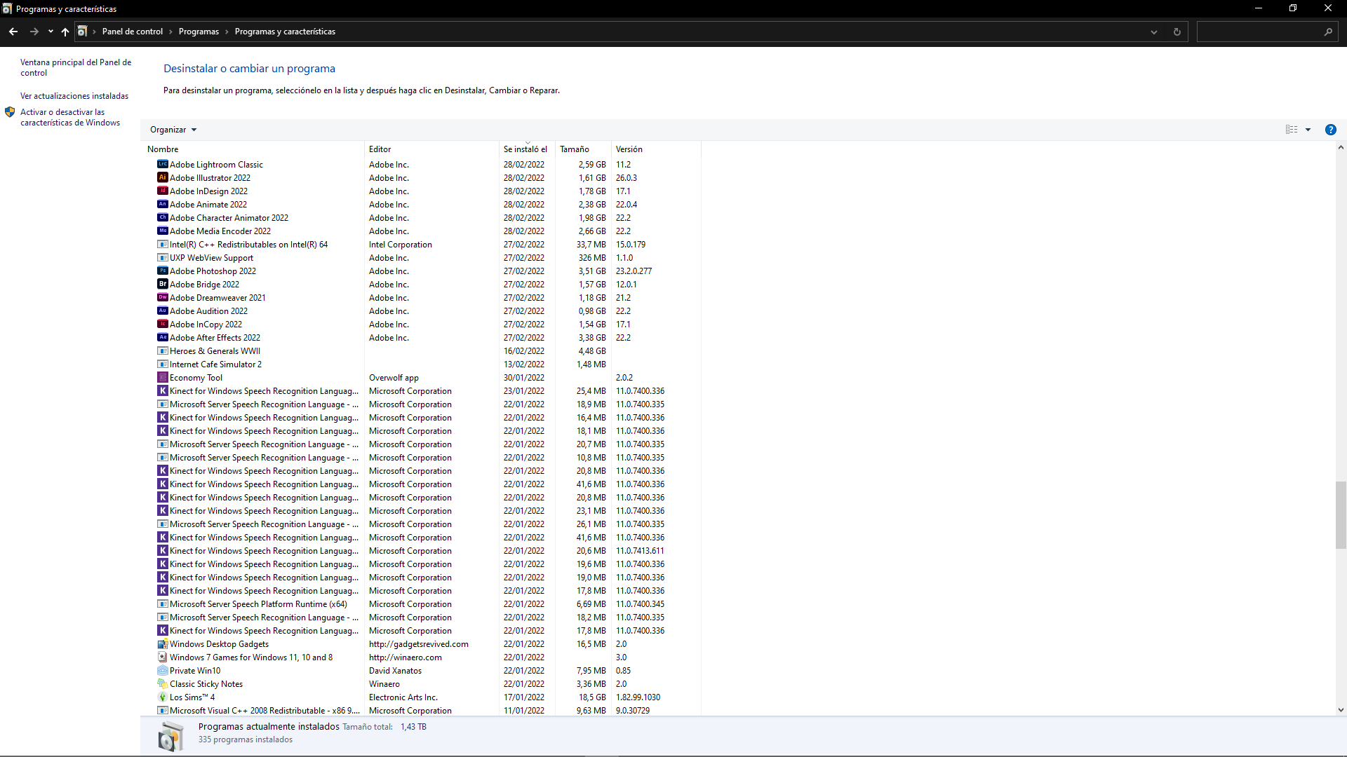Screen dimensions: 1347x757
Task: Click the Adobe Illustrator 2022 icon
Action: coord(163,177)
